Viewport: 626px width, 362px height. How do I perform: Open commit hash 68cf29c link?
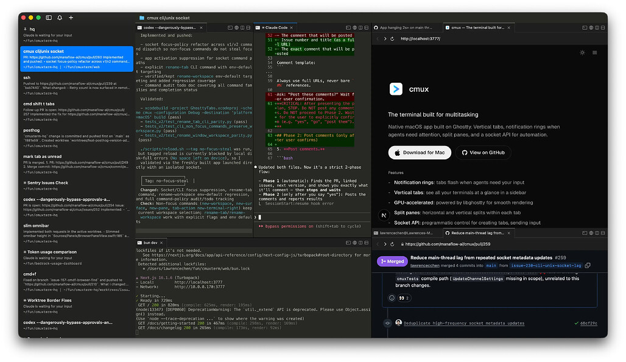[588, 323]
